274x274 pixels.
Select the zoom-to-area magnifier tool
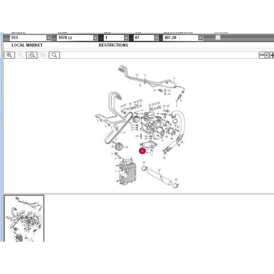tap(32, 55)
